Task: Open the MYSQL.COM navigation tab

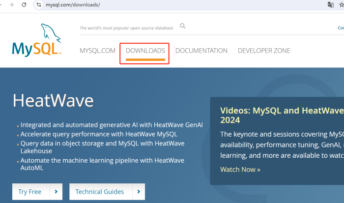Action: pos(97,51)
